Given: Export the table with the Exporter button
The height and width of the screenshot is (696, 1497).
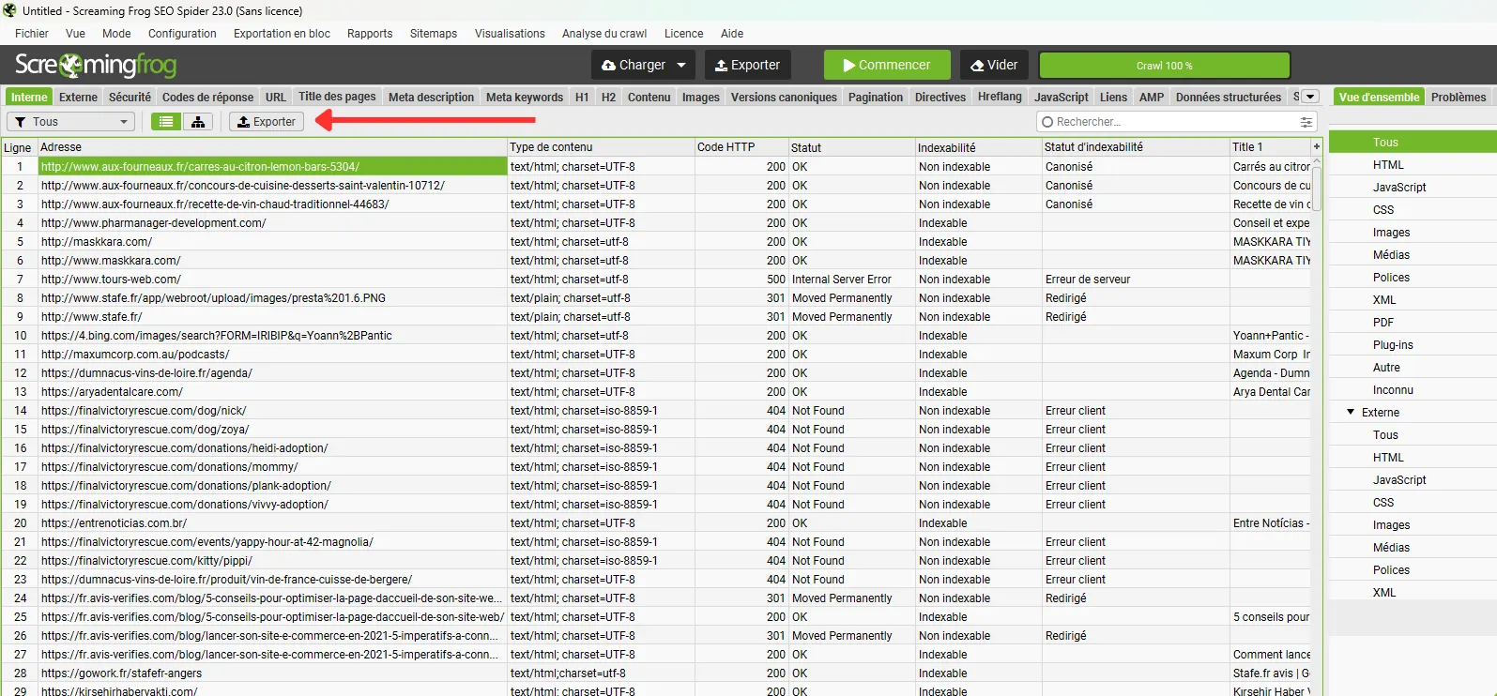Looking at the screenshot, I should point(267,122).
